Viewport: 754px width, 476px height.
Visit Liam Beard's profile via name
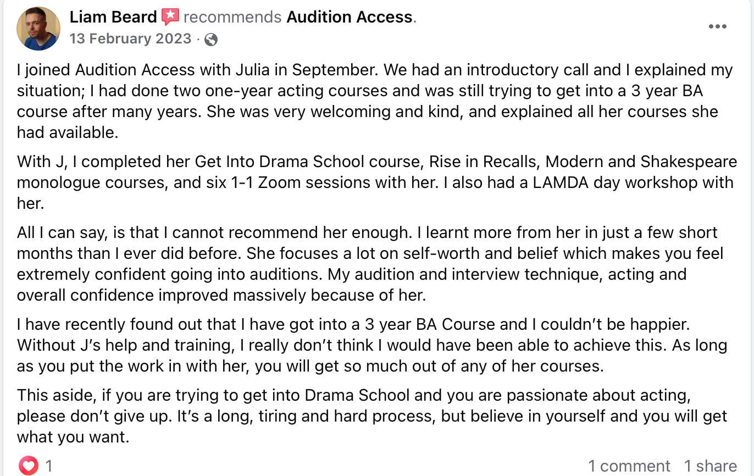point(113,17)
